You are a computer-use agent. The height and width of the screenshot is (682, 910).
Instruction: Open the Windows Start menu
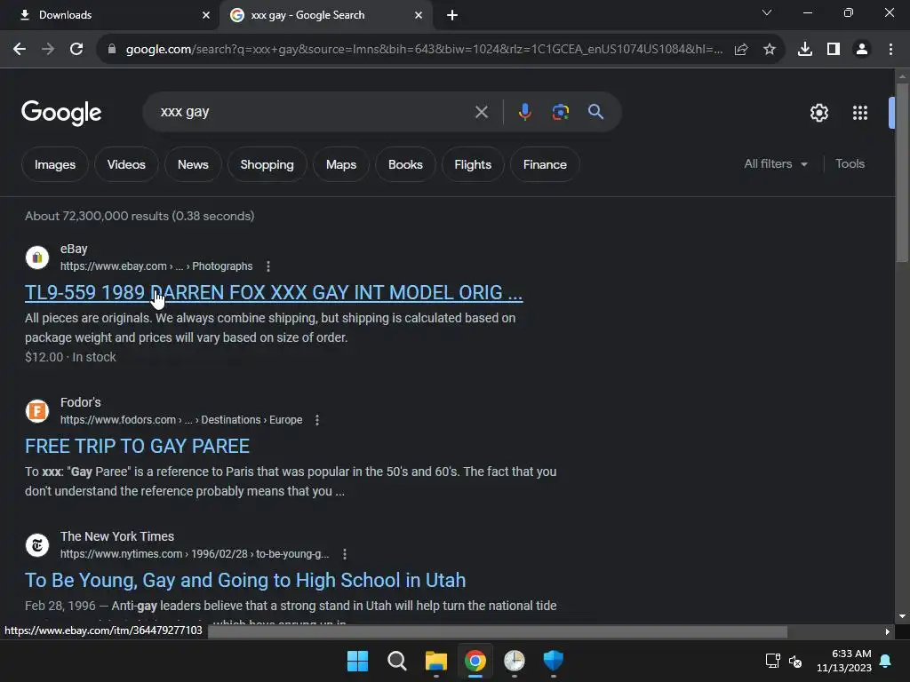click(x=357, y=661)
